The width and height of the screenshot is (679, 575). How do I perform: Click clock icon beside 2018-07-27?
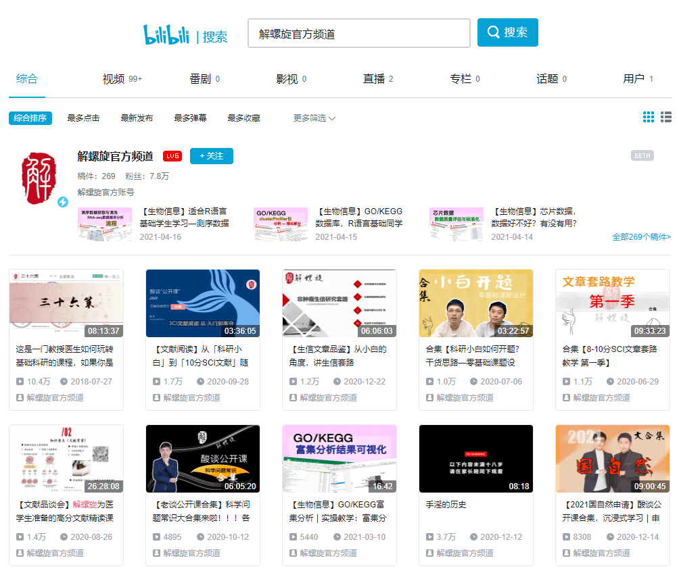pyautogui.click(x=64, y=382)
